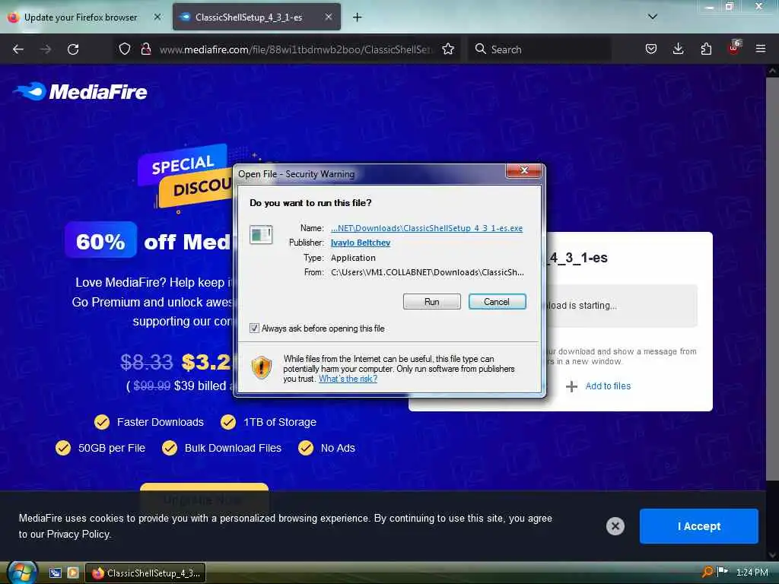Screen dimensions: 779x584
Task: Click the plus icon beside Add to files
Action: pyautogui.click(x=572, y=386)
